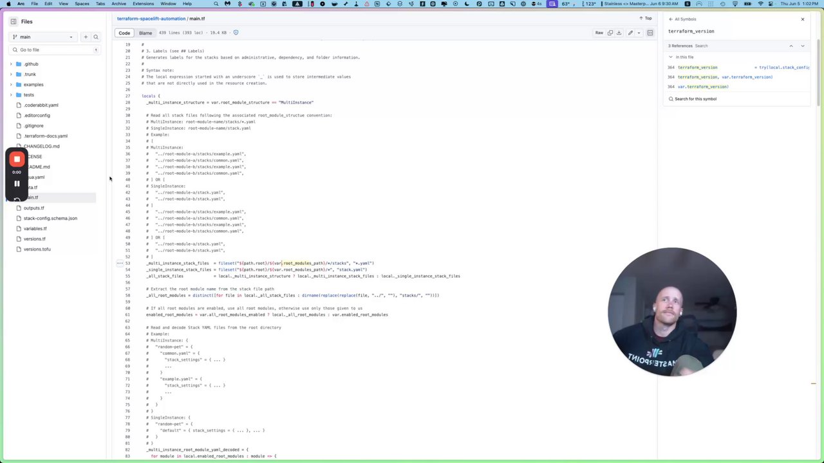Viewport: 824px width, 463px height.
Task: Go to previous reference chevron up
Action: tap(791, 46)
